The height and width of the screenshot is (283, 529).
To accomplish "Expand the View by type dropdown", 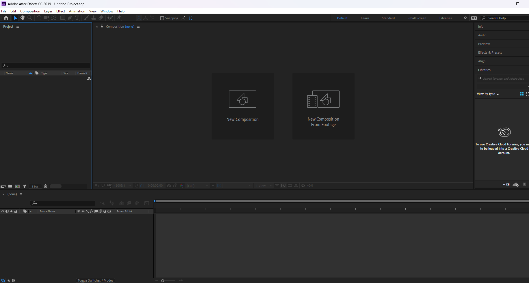I will point(488,94).
